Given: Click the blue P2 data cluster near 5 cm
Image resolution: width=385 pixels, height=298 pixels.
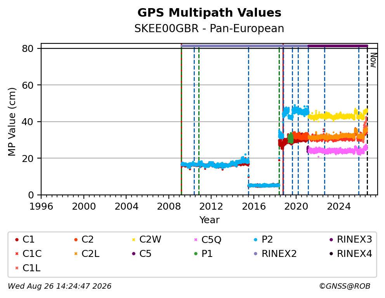Looking at the screenshot, I should [264, 185].
